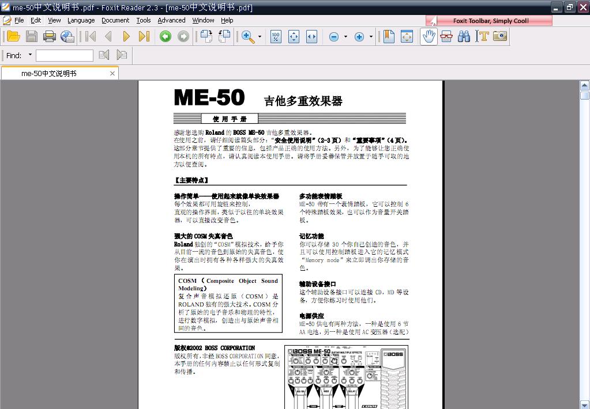Click the Email document icon
Image resolution: width=590 pixels, height=409 pixels.
point(67,36)
